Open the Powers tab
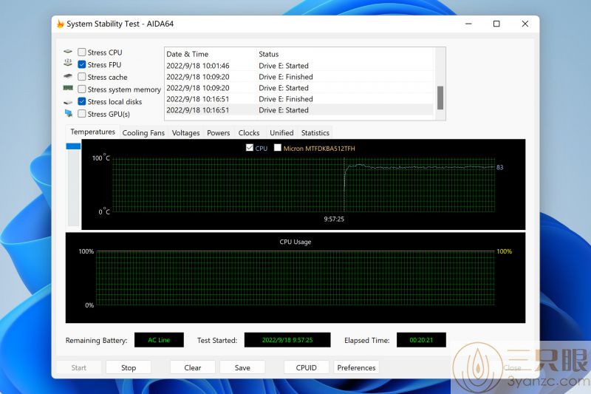Viewport: 591px width, 394px height. (218, 133)
